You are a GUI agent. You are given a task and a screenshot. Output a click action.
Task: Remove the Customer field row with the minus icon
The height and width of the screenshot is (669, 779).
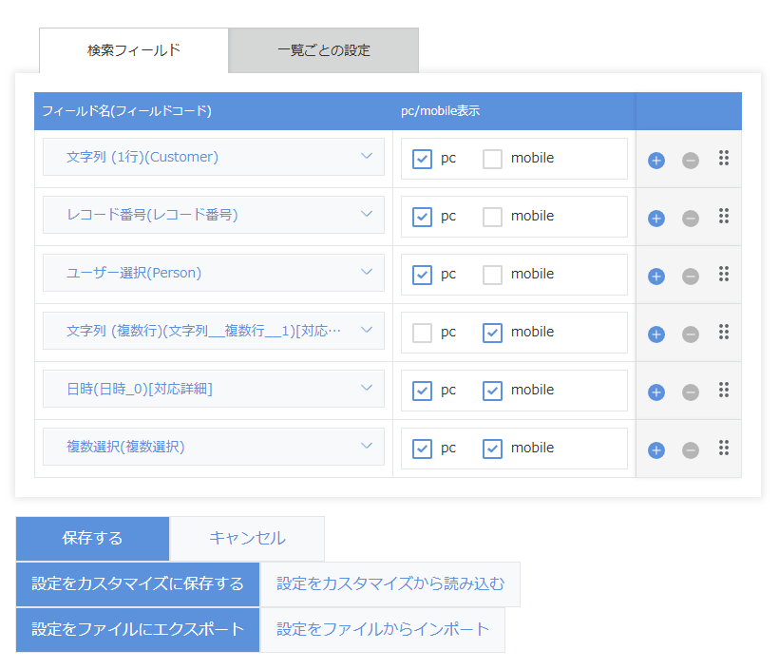click(x=691, y=161)
